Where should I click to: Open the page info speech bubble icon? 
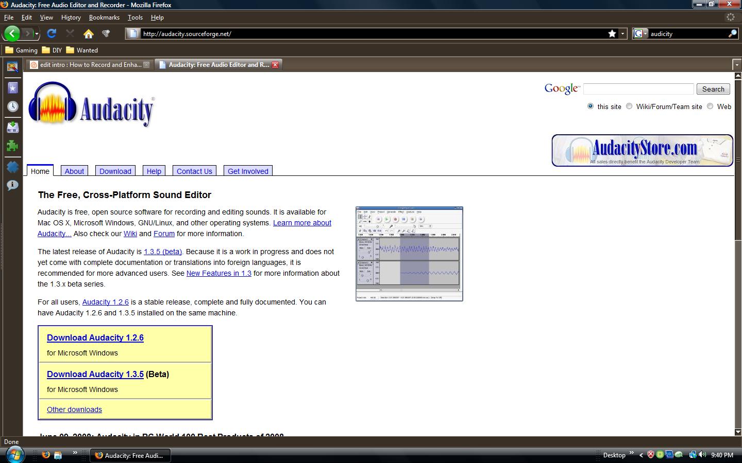tap(12, 185)
